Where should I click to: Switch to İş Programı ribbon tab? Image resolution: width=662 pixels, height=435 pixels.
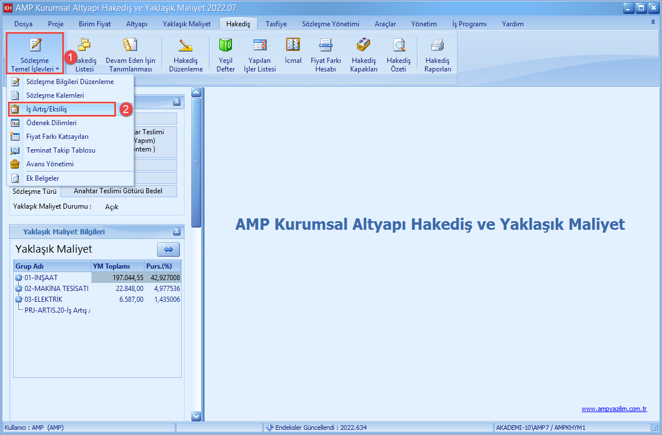[x=469, y=24]
